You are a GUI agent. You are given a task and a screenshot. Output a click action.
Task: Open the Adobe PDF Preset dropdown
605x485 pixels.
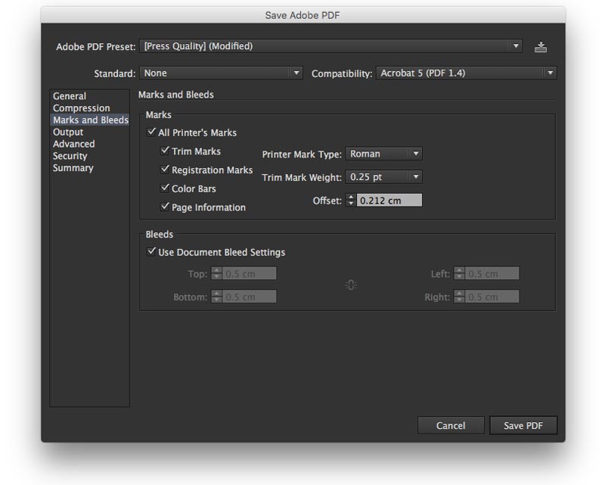click(331, 46)
